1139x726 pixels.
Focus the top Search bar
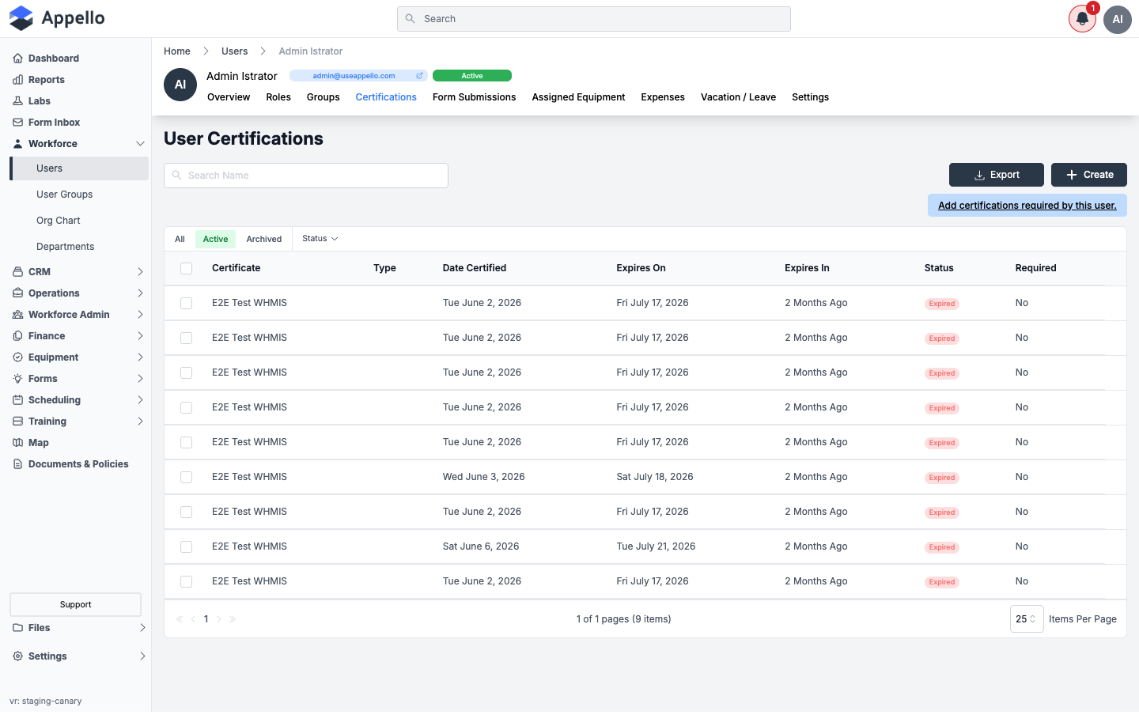[x=594, y=19]
